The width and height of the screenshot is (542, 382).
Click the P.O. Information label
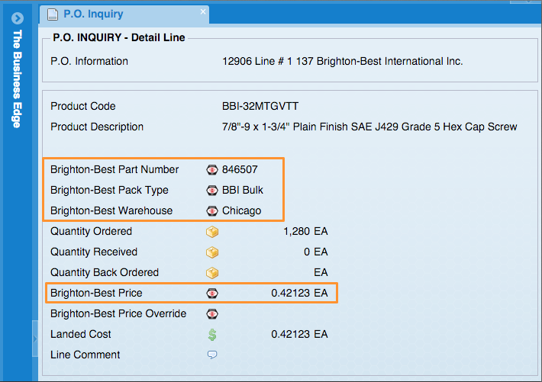point(89,61)
